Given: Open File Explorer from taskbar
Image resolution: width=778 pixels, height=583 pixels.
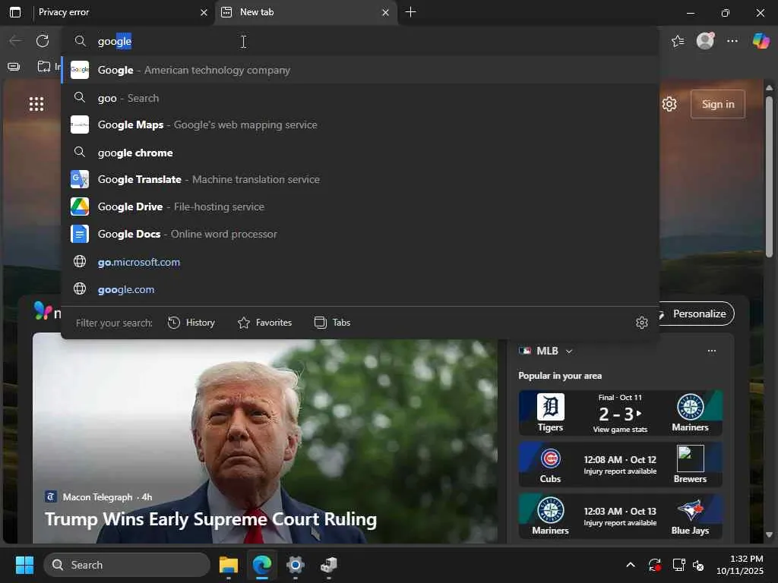Looking at the screenshot, I should pyautogui.click(x=229, y=565).
